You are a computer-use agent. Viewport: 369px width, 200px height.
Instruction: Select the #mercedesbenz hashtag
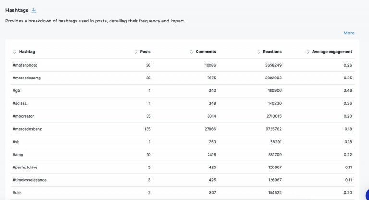pyautogui.click(x=27, y=129)
